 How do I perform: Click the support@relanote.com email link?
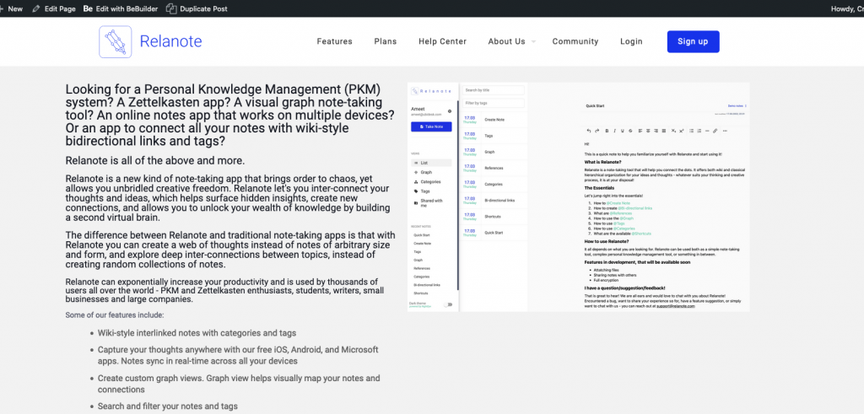676,305
